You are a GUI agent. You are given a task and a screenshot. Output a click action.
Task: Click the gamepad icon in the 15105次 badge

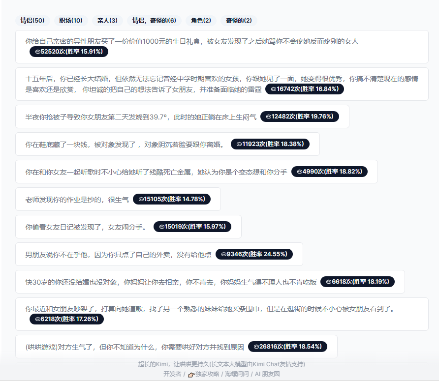pyautogui.click(x=141, y=199)
